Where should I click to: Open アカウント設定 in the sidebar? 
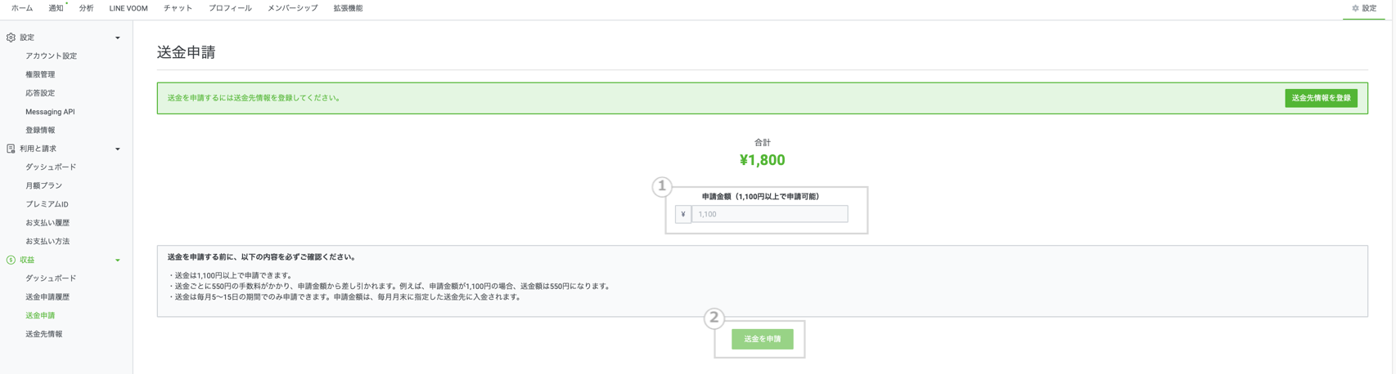pos(51,56)
